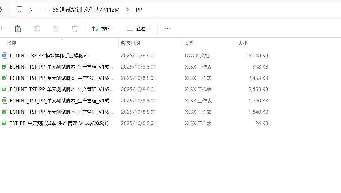Click the XLSX icon of the TST_PP file
The height and width of the screenshot is (193, 341).
(4, 123)
